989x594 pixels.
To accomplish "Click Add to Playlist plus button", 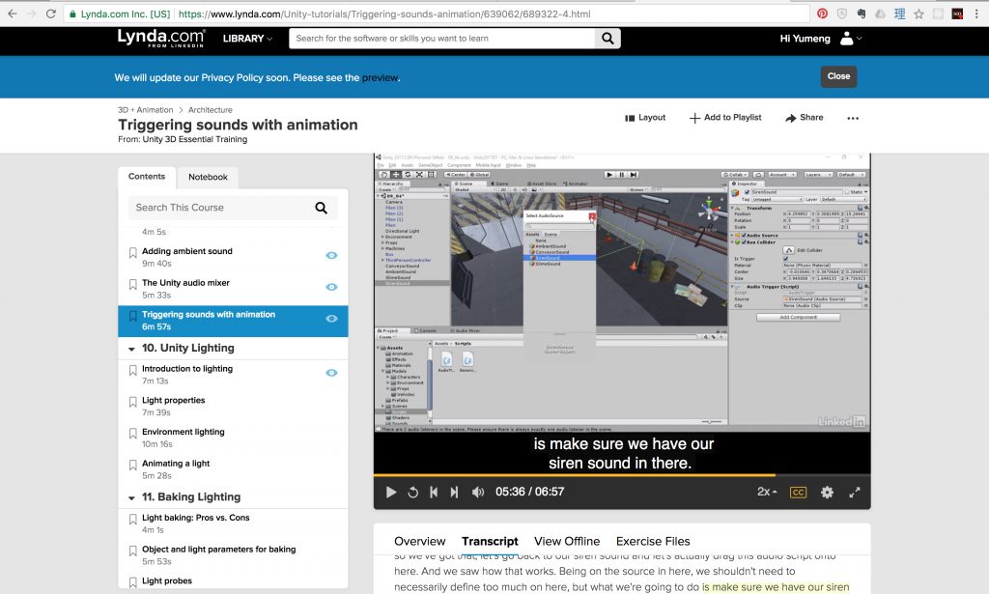I will pyautogui.click(x=724, y=117).
